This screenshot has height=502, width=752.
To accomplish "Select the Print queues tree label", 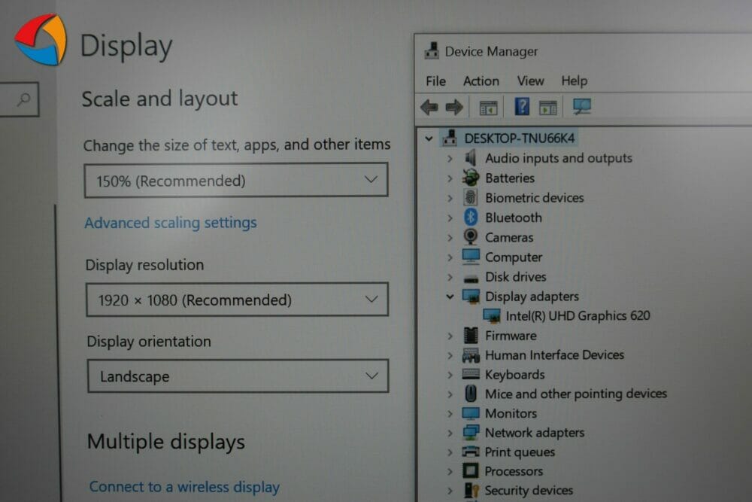I will pos(520,452).
